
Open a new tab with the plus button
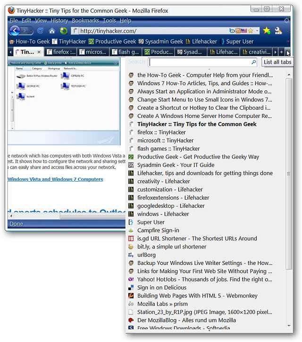[281, 52]
